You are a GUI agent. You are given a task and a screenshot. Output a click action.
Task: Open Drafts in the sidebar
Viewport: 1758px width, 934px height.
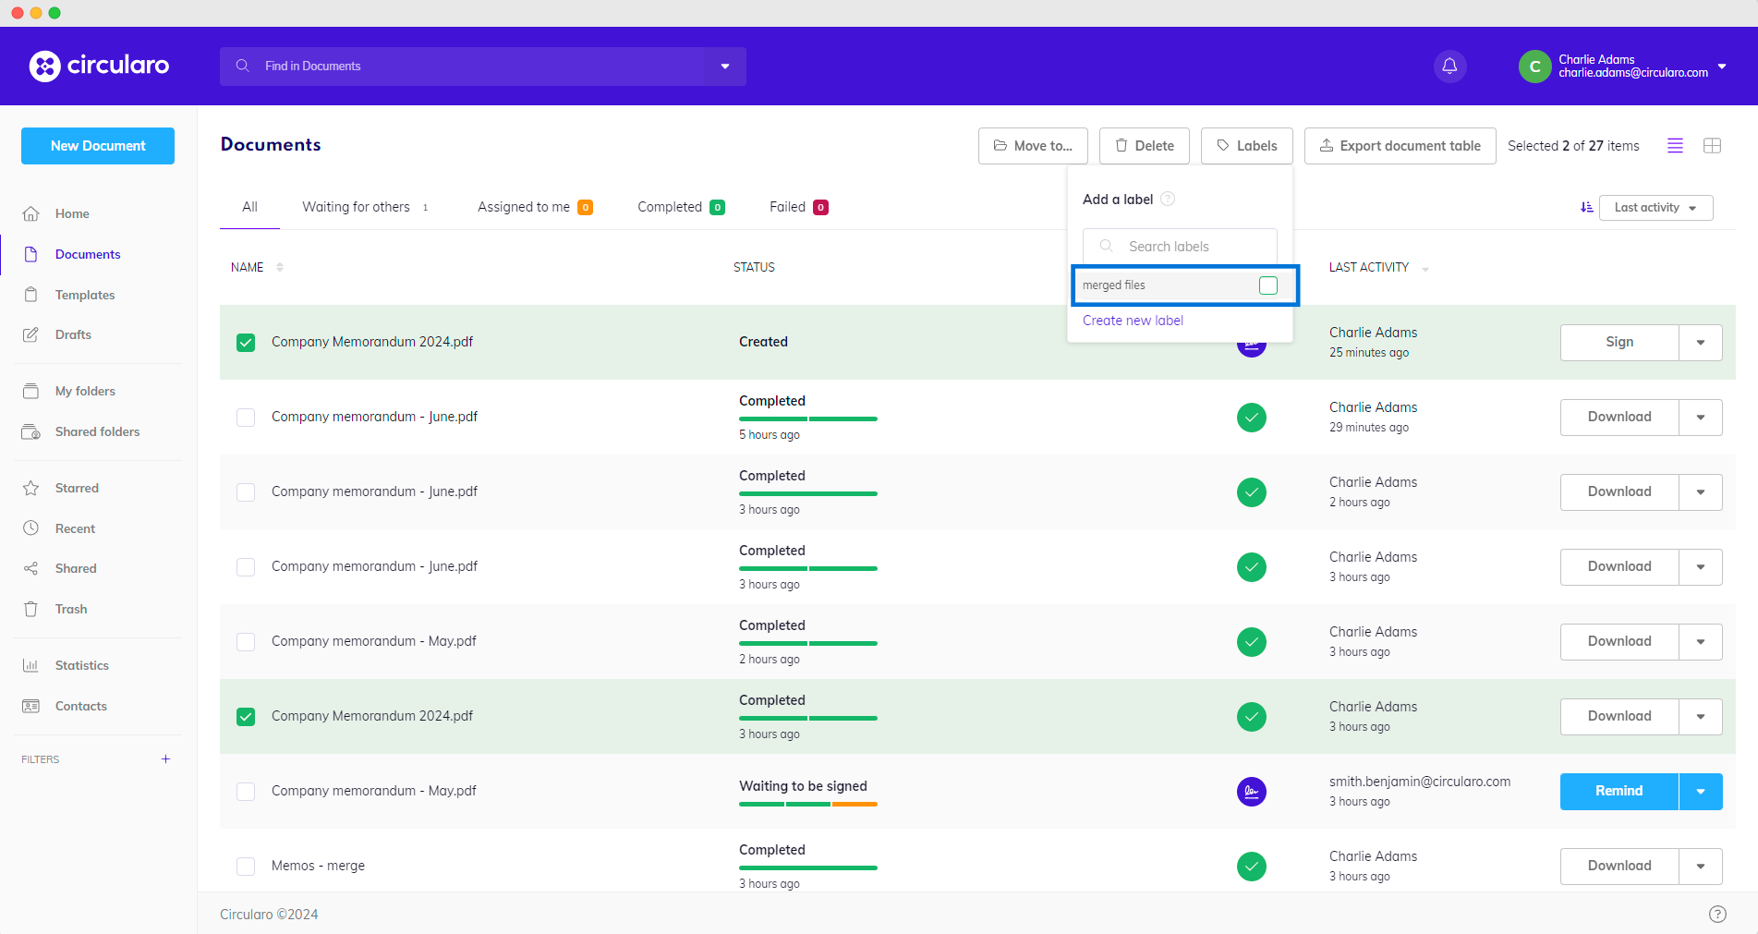pyautogui.click(x=73, y=334)
